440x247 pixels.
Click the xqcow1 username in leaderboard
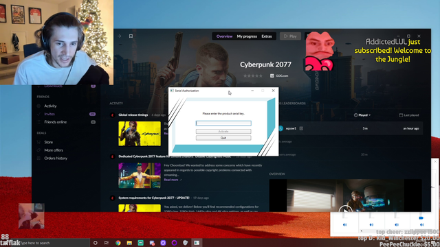(x=291, y=128)
